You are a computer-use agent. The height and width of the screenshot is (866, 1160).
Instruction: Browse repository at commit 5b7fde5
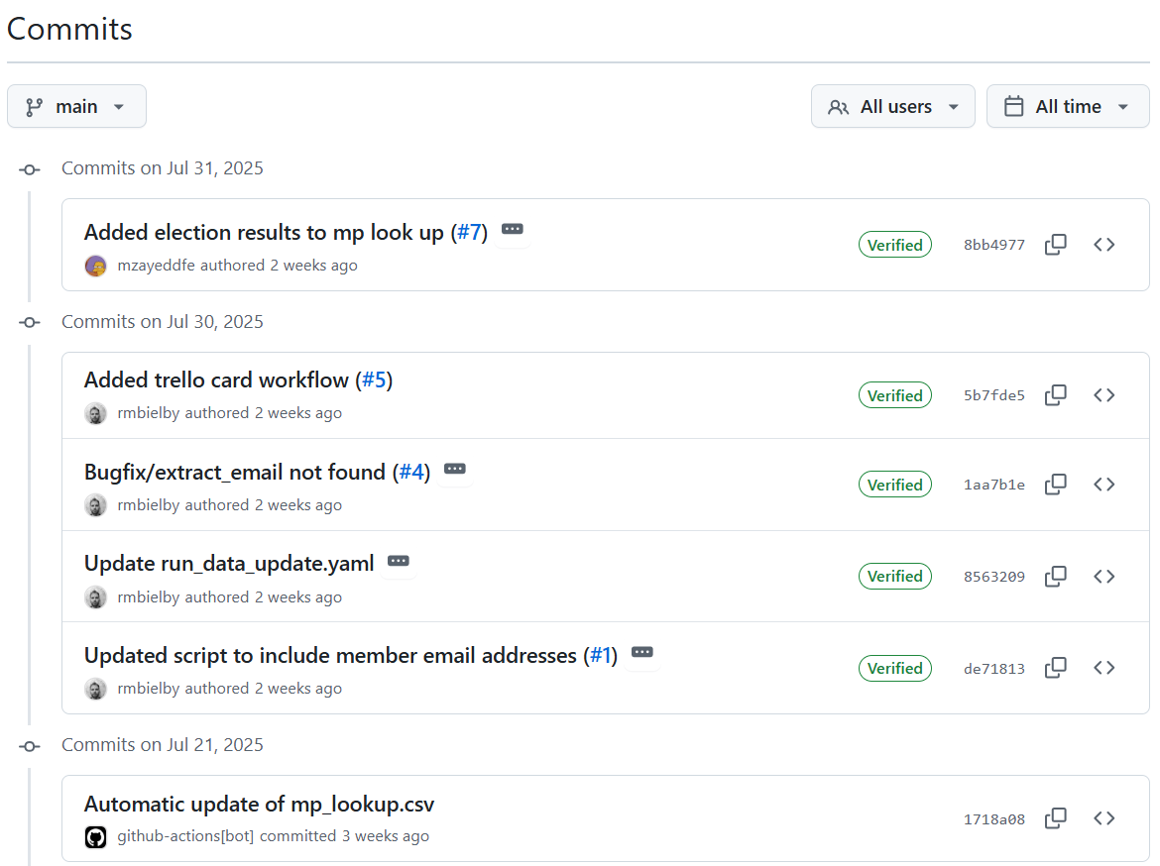(1103, 395)
